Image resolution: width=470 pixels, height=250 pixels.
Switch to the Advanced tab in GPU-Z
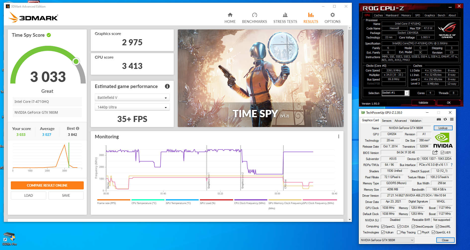pyautogui.click(x=400, y=121)
